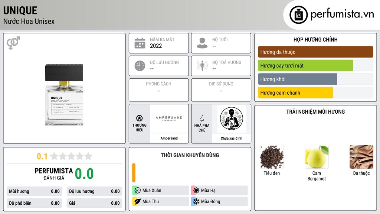Image resolution: width=380 pixels, height=214 pixels.
Task: Open the Chưa xác định perfumer link
Action: coord(232,138)
